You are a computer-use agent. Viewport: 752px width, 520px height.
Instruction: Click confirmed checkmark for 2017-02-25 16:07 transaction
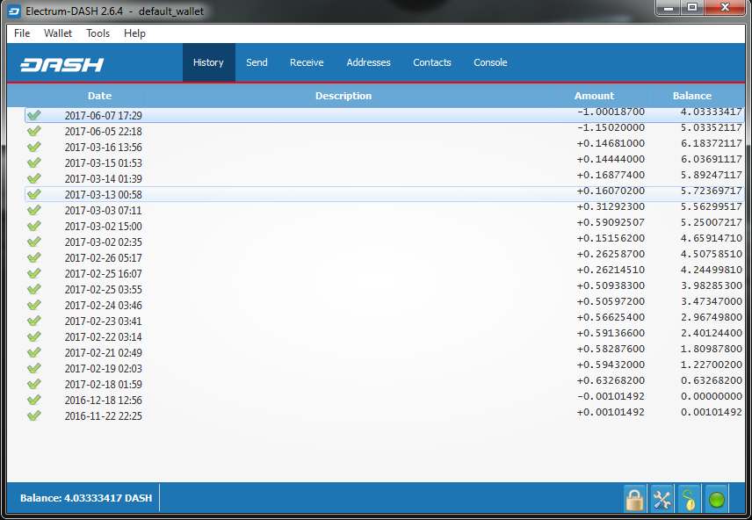click(x=34, y=273)
